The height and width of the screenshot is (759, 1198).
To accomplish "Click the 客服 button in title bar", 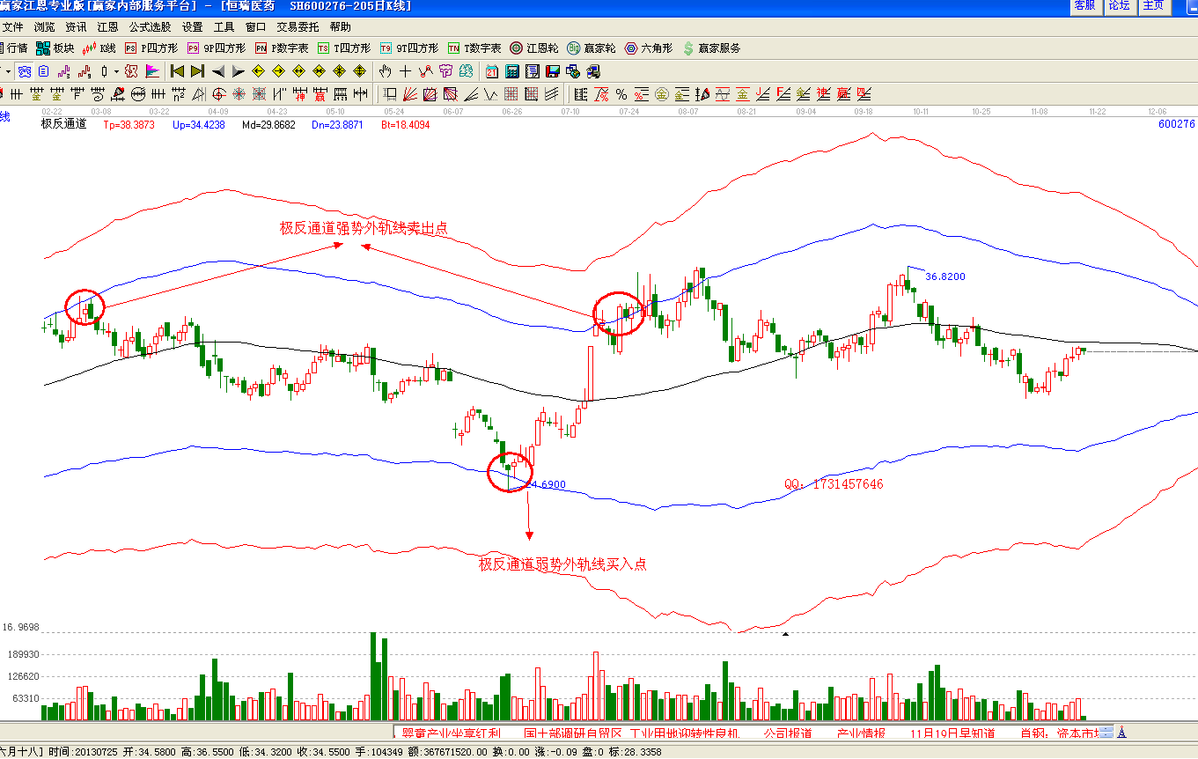I will click(x=1084, y=6).
